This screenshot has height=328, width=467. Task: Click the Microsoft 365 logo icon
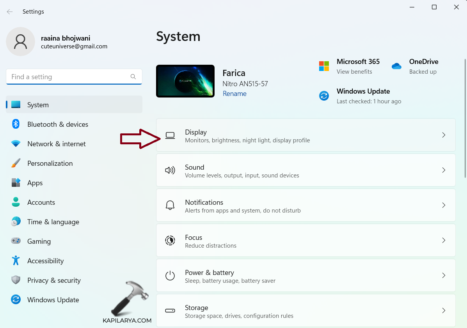324,66
